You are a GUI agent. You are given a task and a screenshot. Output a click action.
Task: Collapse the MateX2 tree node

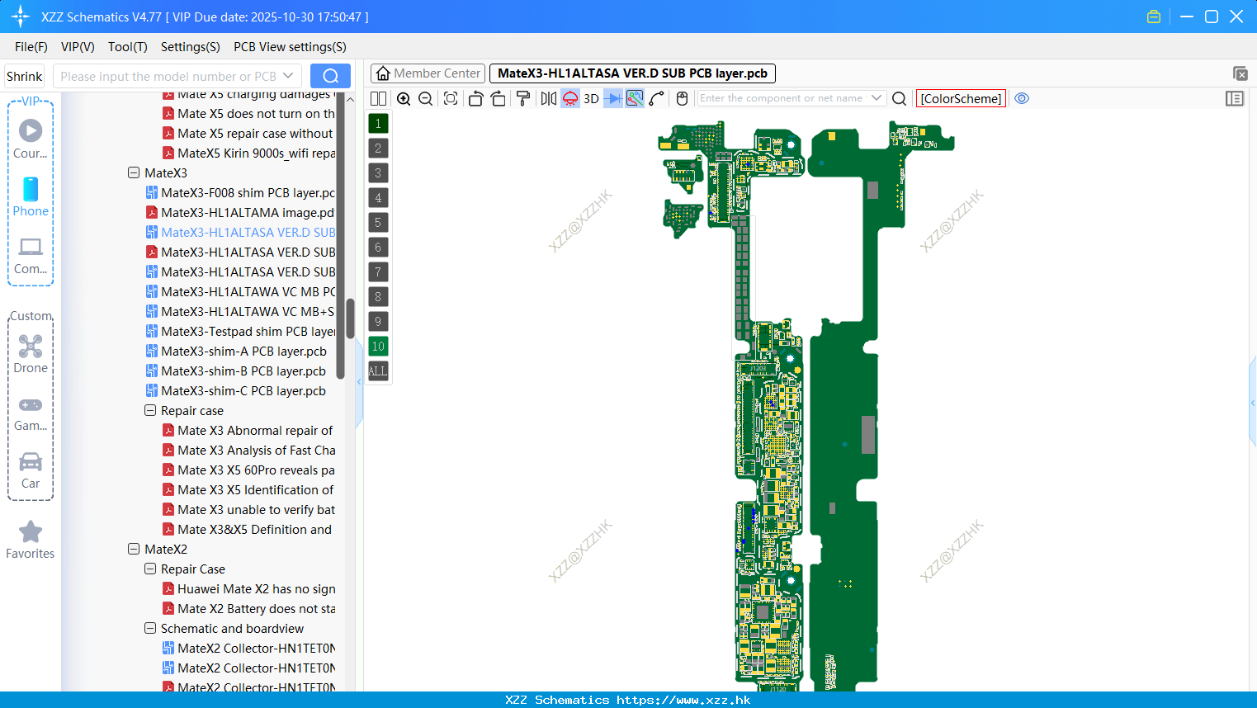[134, 550]
